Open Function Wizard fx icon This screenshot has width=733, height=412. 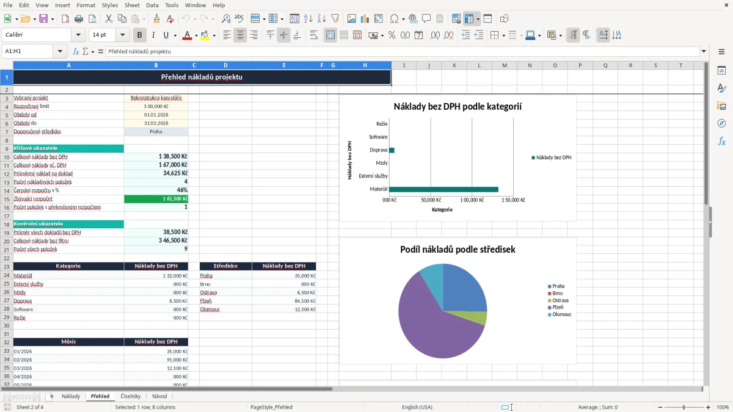pyautogui.click(x=76, y=52)
